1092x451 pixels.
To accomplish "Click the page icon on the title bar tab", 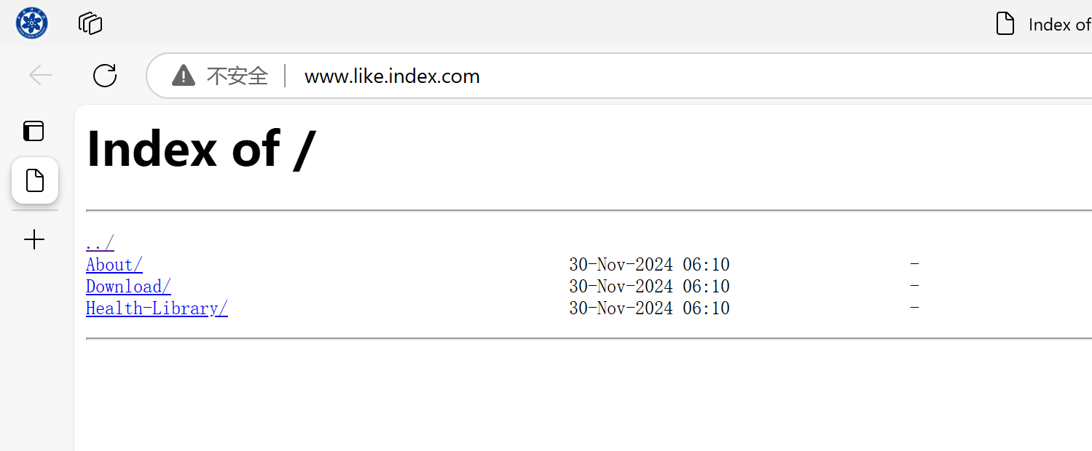I will (1005, 24).
